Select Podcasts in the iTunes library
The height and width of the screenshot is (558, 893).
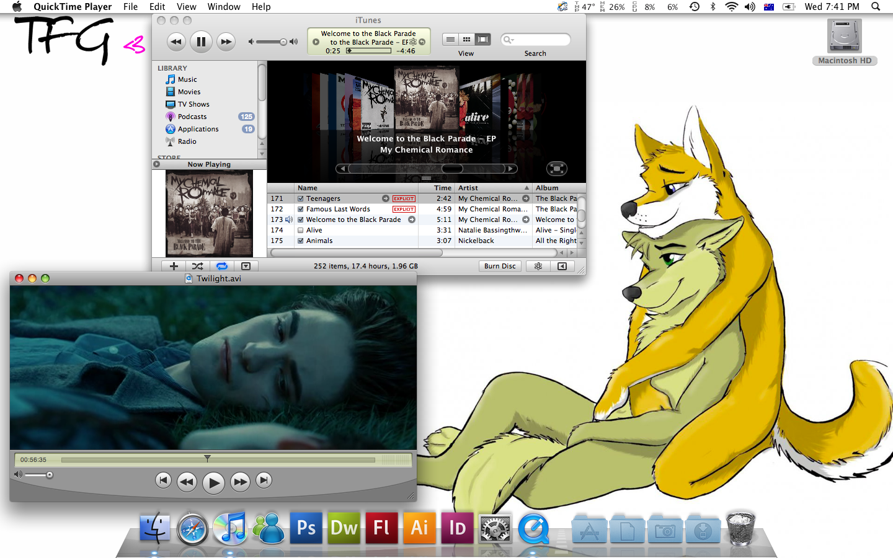(x=192, y=117)
